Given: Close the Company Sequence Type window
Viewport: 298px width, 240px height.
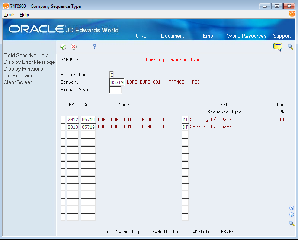Looking at the screenshot, I should tap(289, 6).
